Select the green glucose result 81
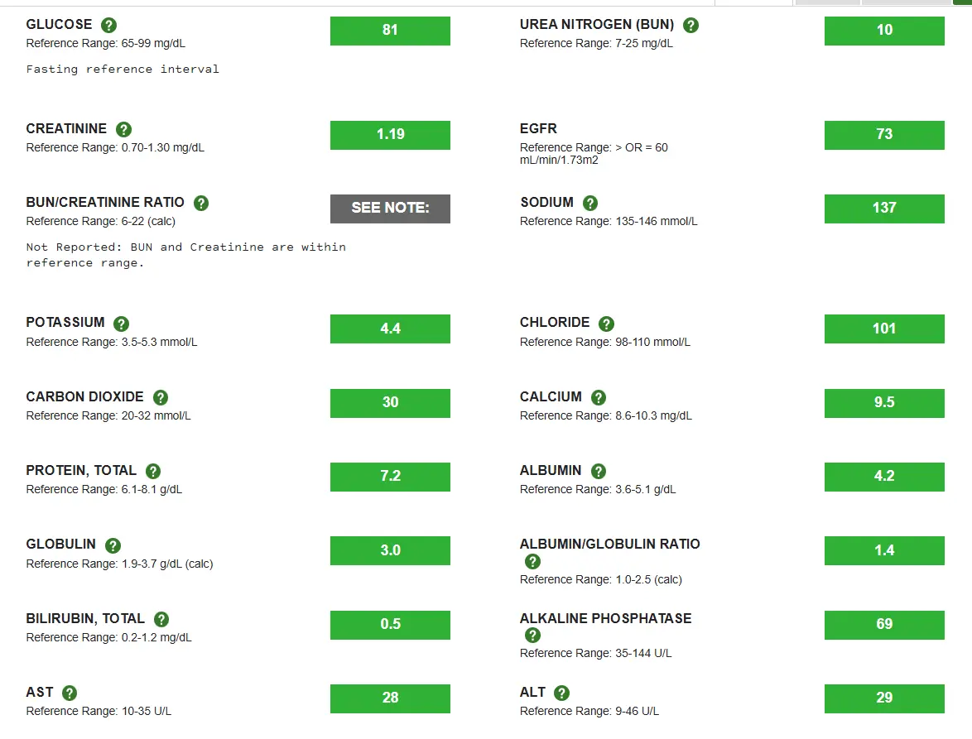Image resolution: width=972 pixels, height=739 pixels. (x=390, y=31)
